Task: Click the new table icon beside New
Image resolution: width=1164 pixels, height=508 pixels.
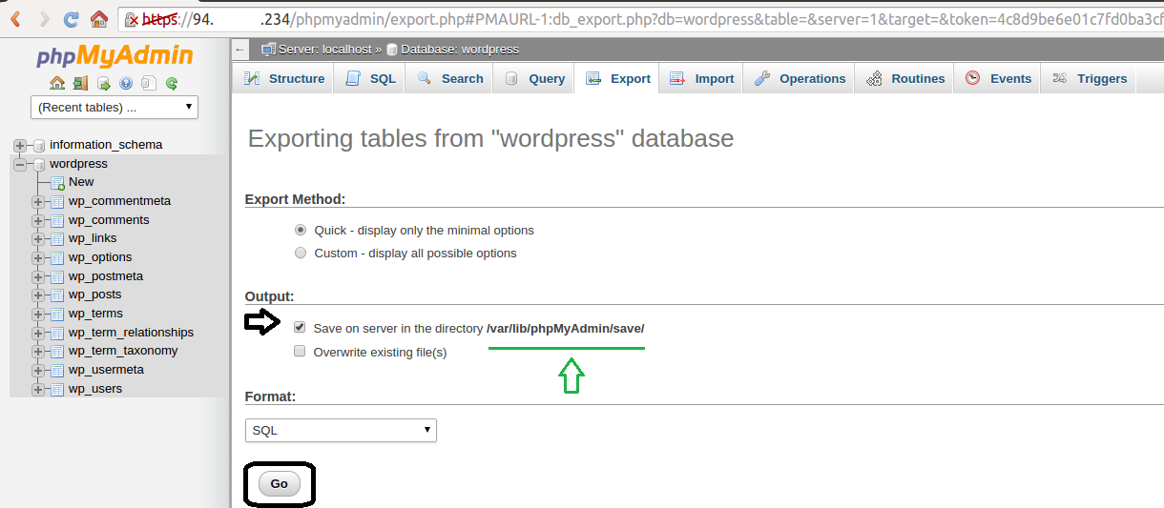Action: tap(57, 182)
